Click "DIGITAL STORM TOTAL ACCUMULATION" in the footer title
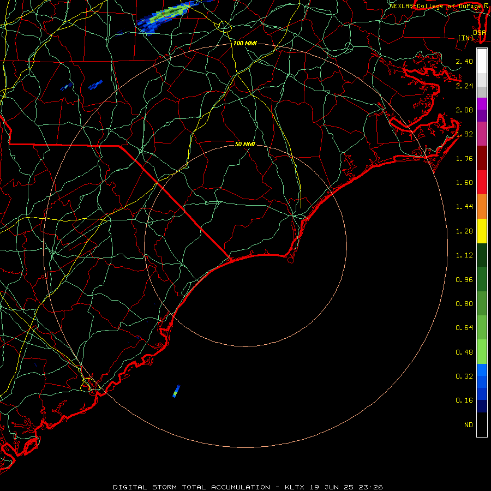491x491 pixels. [191, 487]
